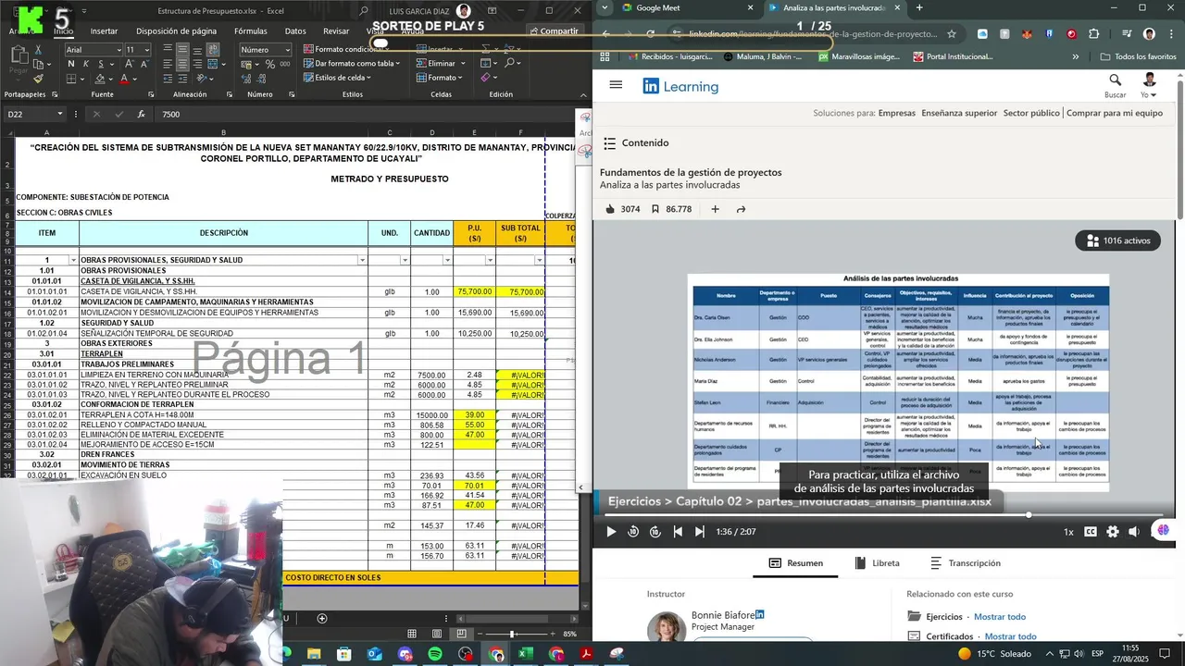Click the percent style icon
The height and width of the screenshot is (666, 1185).
pyautogui.click(x=270, y=64)
